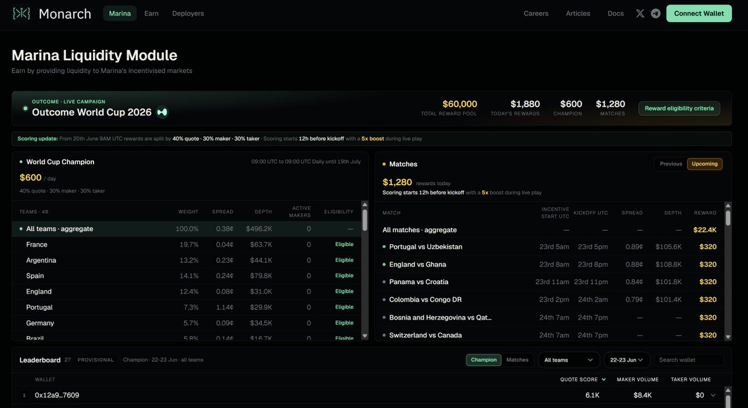748x408 pixels.
Task: Open the Telegram social icon
Action: [656, 13]
